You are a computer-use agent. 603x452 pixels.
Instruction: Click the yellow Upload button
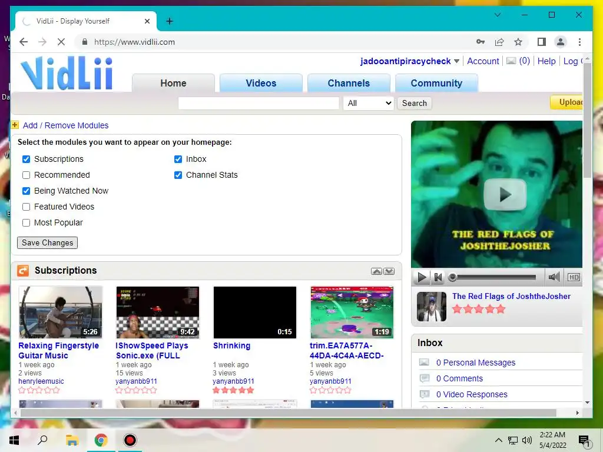click(566, 102)
